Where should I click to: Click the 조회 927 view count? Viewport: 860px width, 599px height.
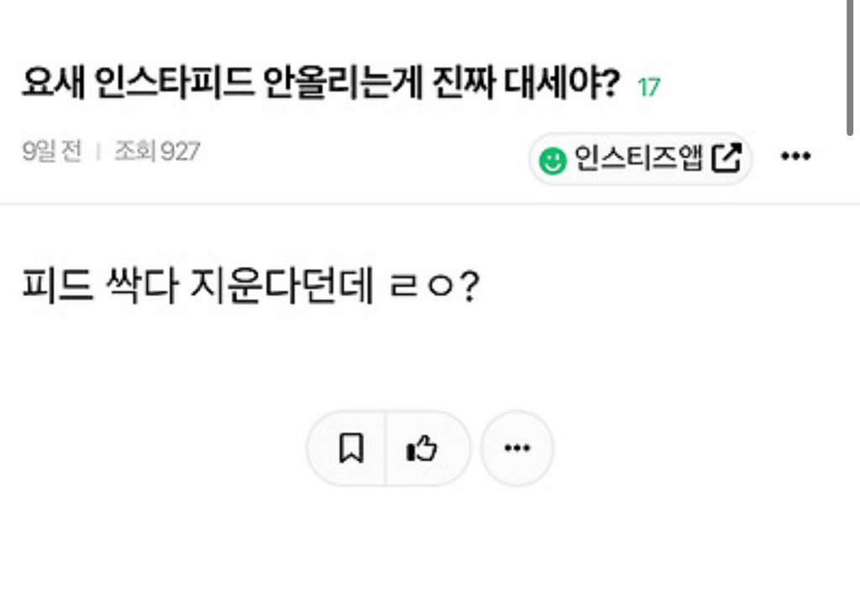click(157, 152)
